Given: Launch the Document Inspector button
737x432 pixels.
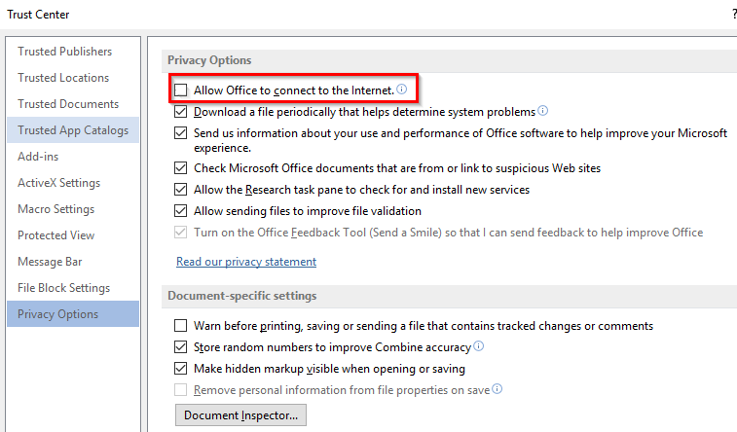Looking at the screenshot, I should coord(240,415).
